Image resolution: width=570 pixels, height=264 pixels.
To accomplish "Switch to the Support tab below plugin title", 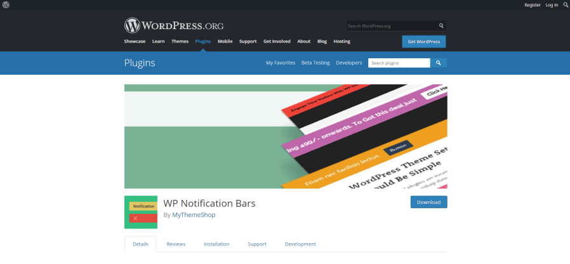I will coord(257,244).
